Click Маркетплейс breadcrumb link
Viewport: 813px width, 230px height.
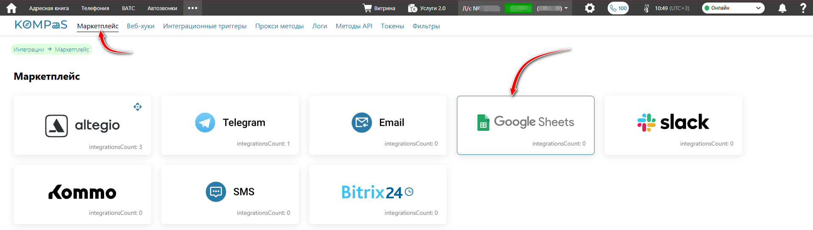coord(72,49)
